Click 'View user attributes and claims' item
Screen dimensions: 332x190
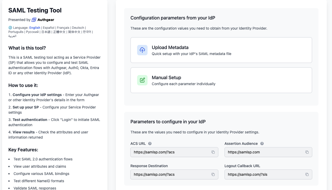pos(40,166)
